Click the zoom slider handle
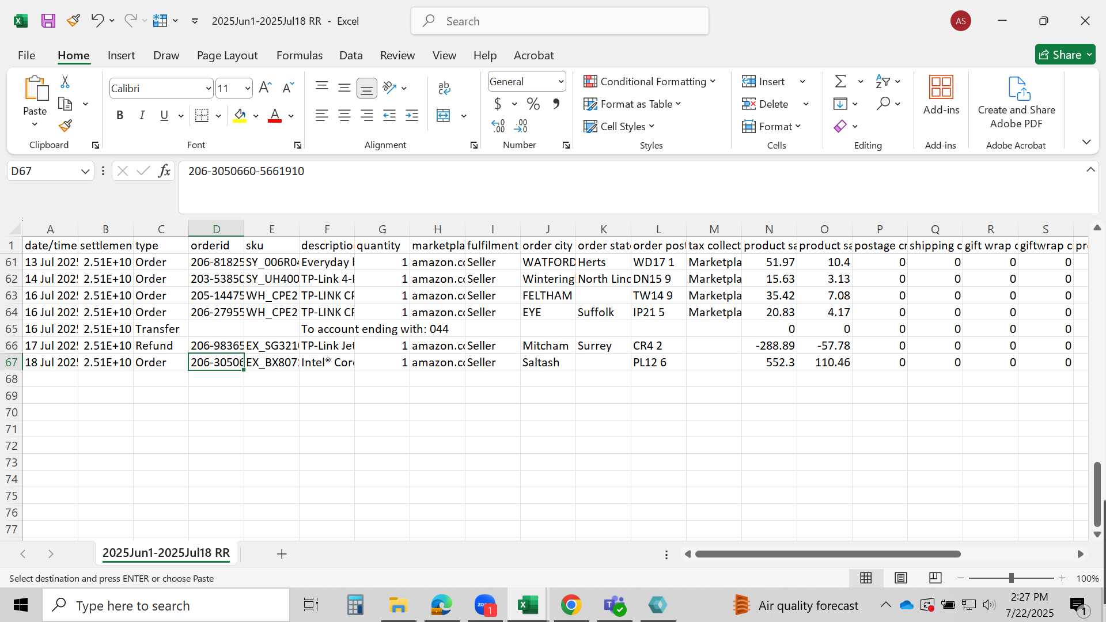The image size is (1106, 622). click(1011, 578)
